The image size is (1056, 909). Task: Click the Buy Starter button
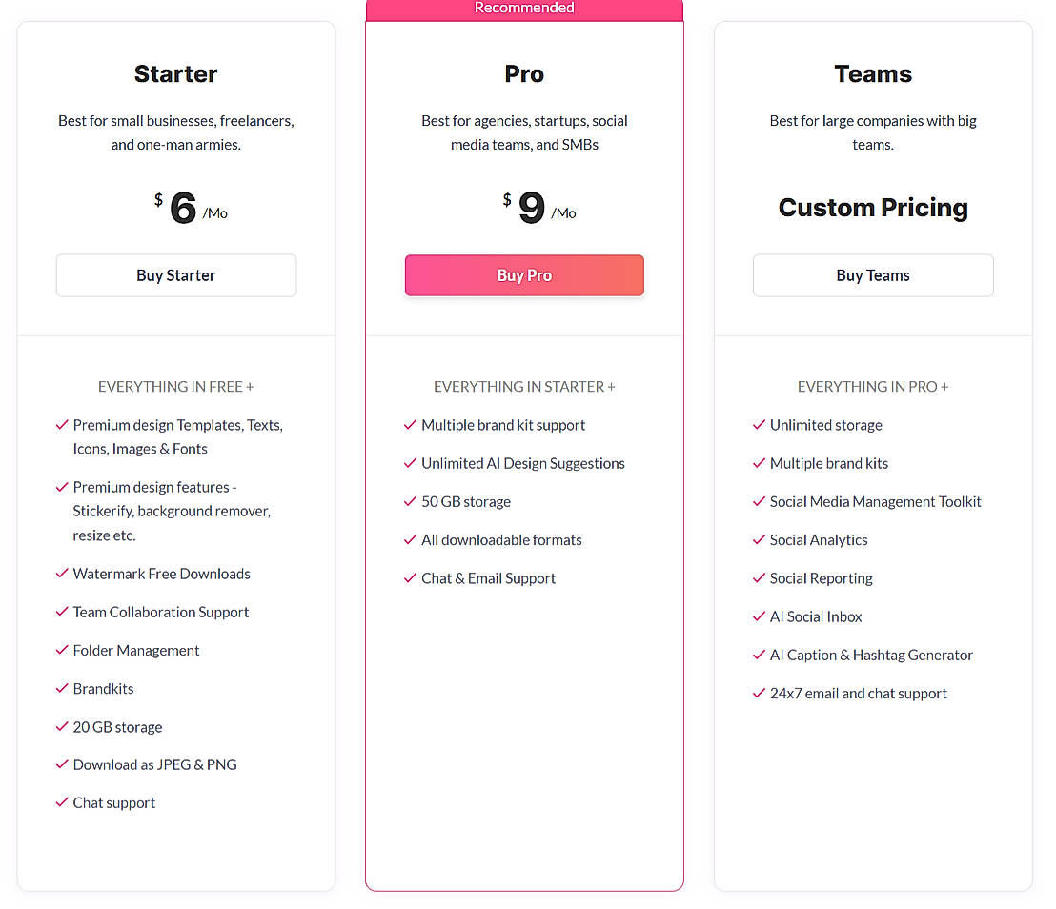coord(176,275)
